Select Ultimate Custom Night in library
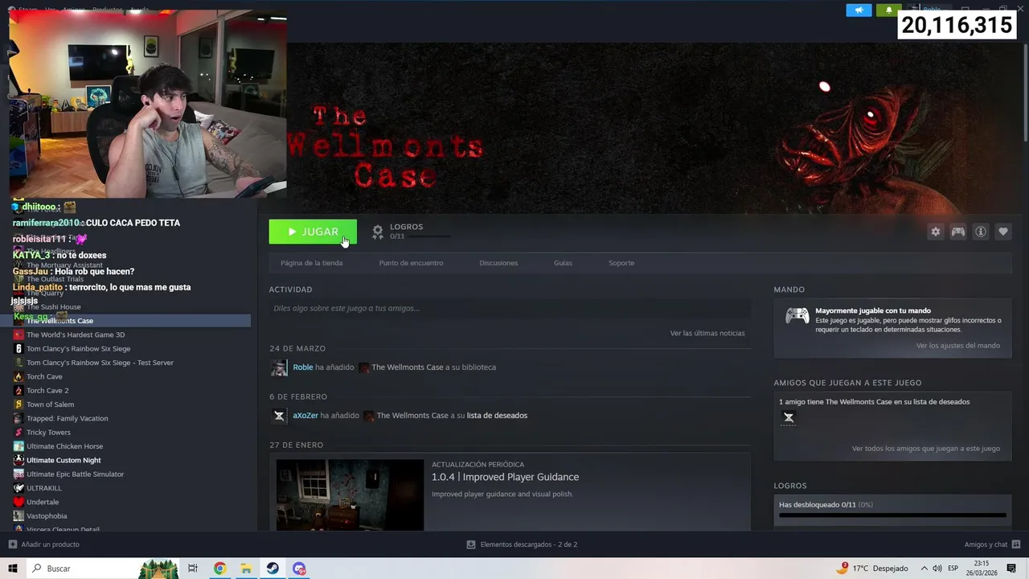This screenshot has height=579, width=1029. click(x=64, y=460)
